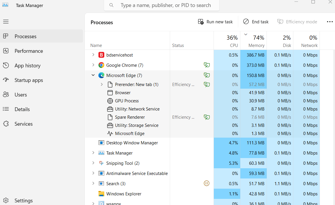Select the 5.3% CPU cell
The image size is (335, 205).
click(227, 163)
